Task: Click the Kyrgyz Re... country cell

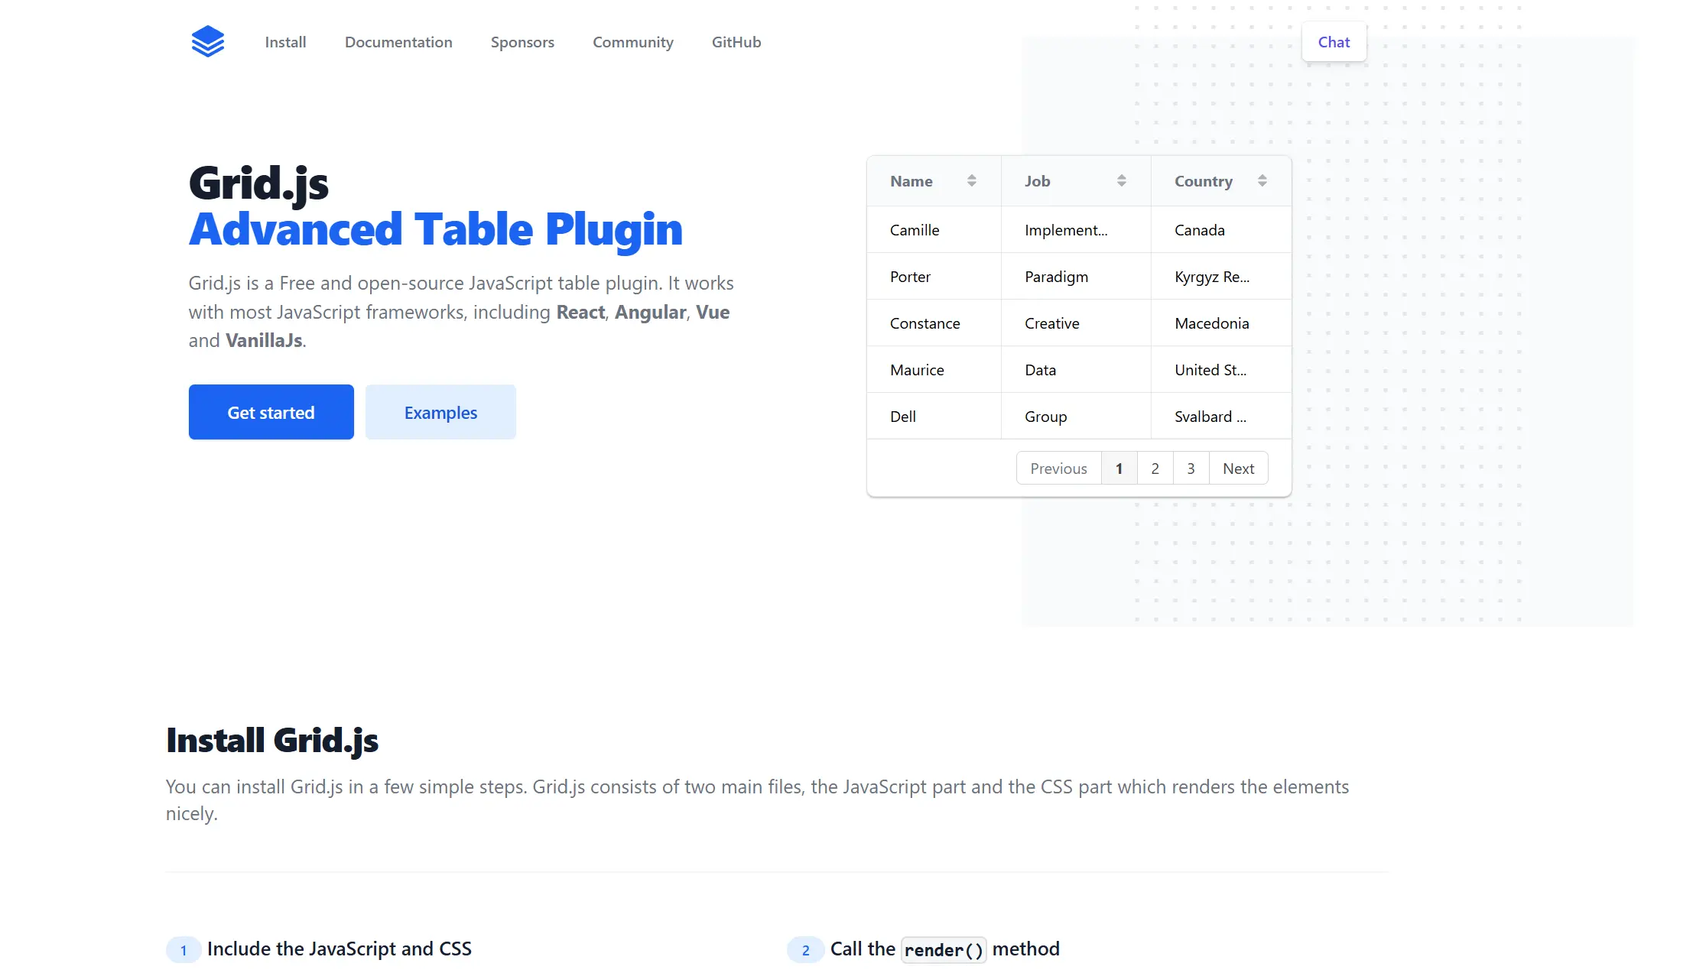Action: tap(1221, 276)
